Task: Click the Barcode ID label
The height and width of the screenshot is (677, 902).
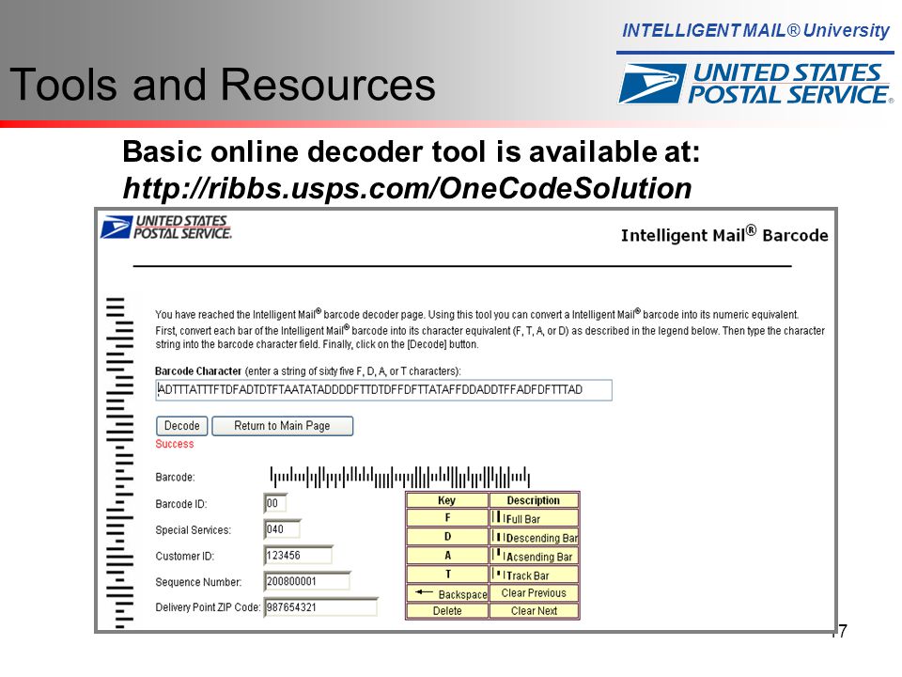Action: coord(181,504)
